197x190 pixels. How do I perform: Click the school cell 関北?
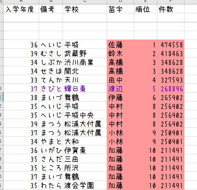85,71
